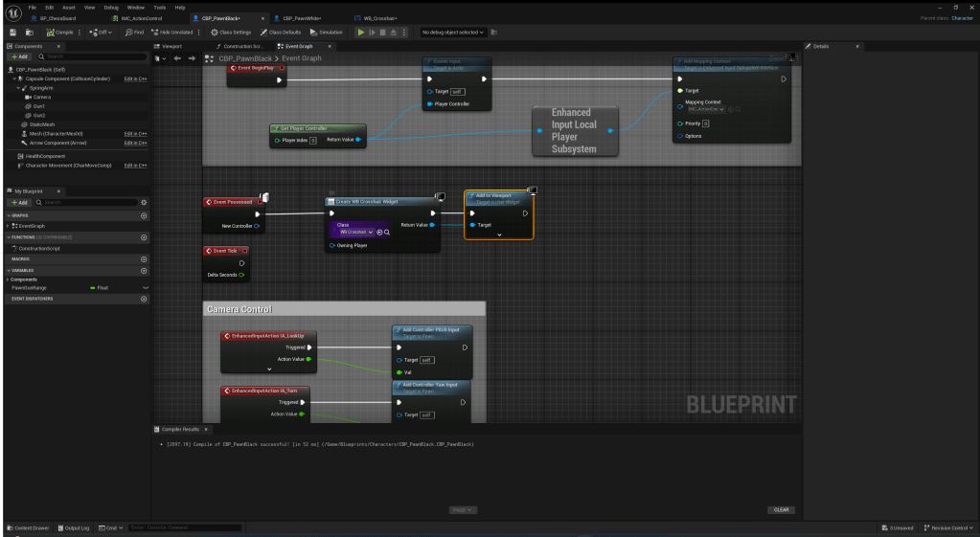Open the Find tool
980x537 pixels.
(133, 33)
